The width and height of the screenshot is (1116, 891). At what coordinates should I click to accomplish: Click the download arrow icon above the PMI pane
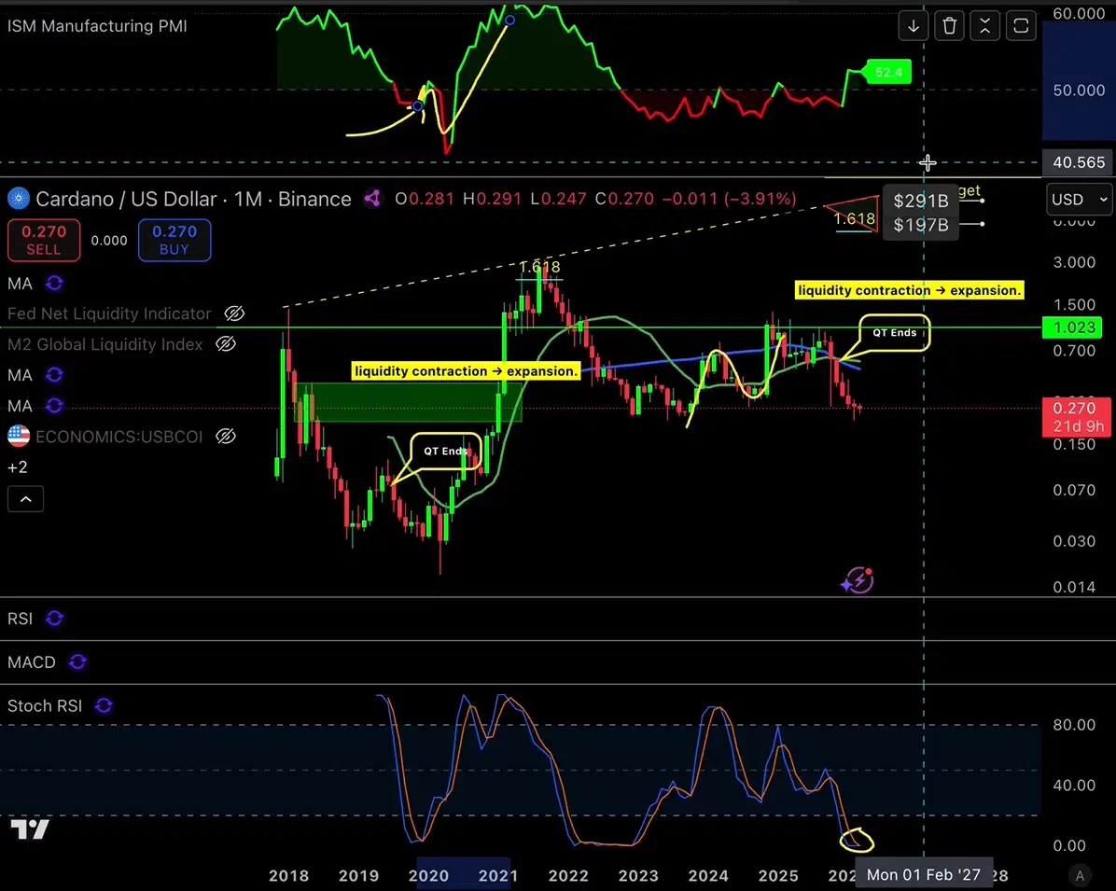913,25
